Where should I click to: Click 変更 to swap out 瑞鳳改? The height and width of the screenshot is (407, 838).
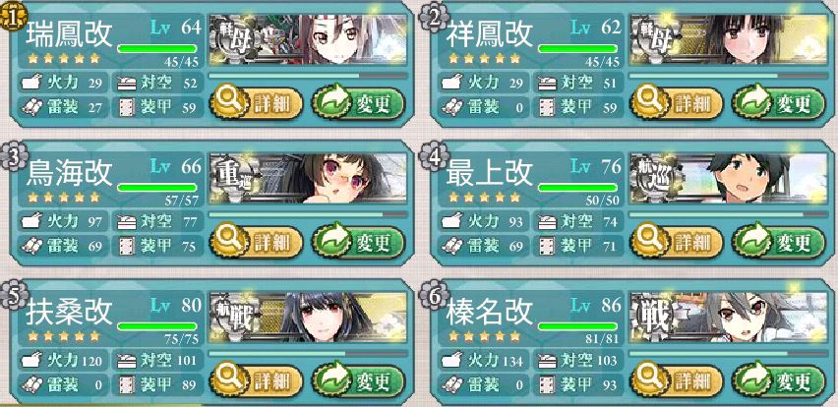click(359, 103)
